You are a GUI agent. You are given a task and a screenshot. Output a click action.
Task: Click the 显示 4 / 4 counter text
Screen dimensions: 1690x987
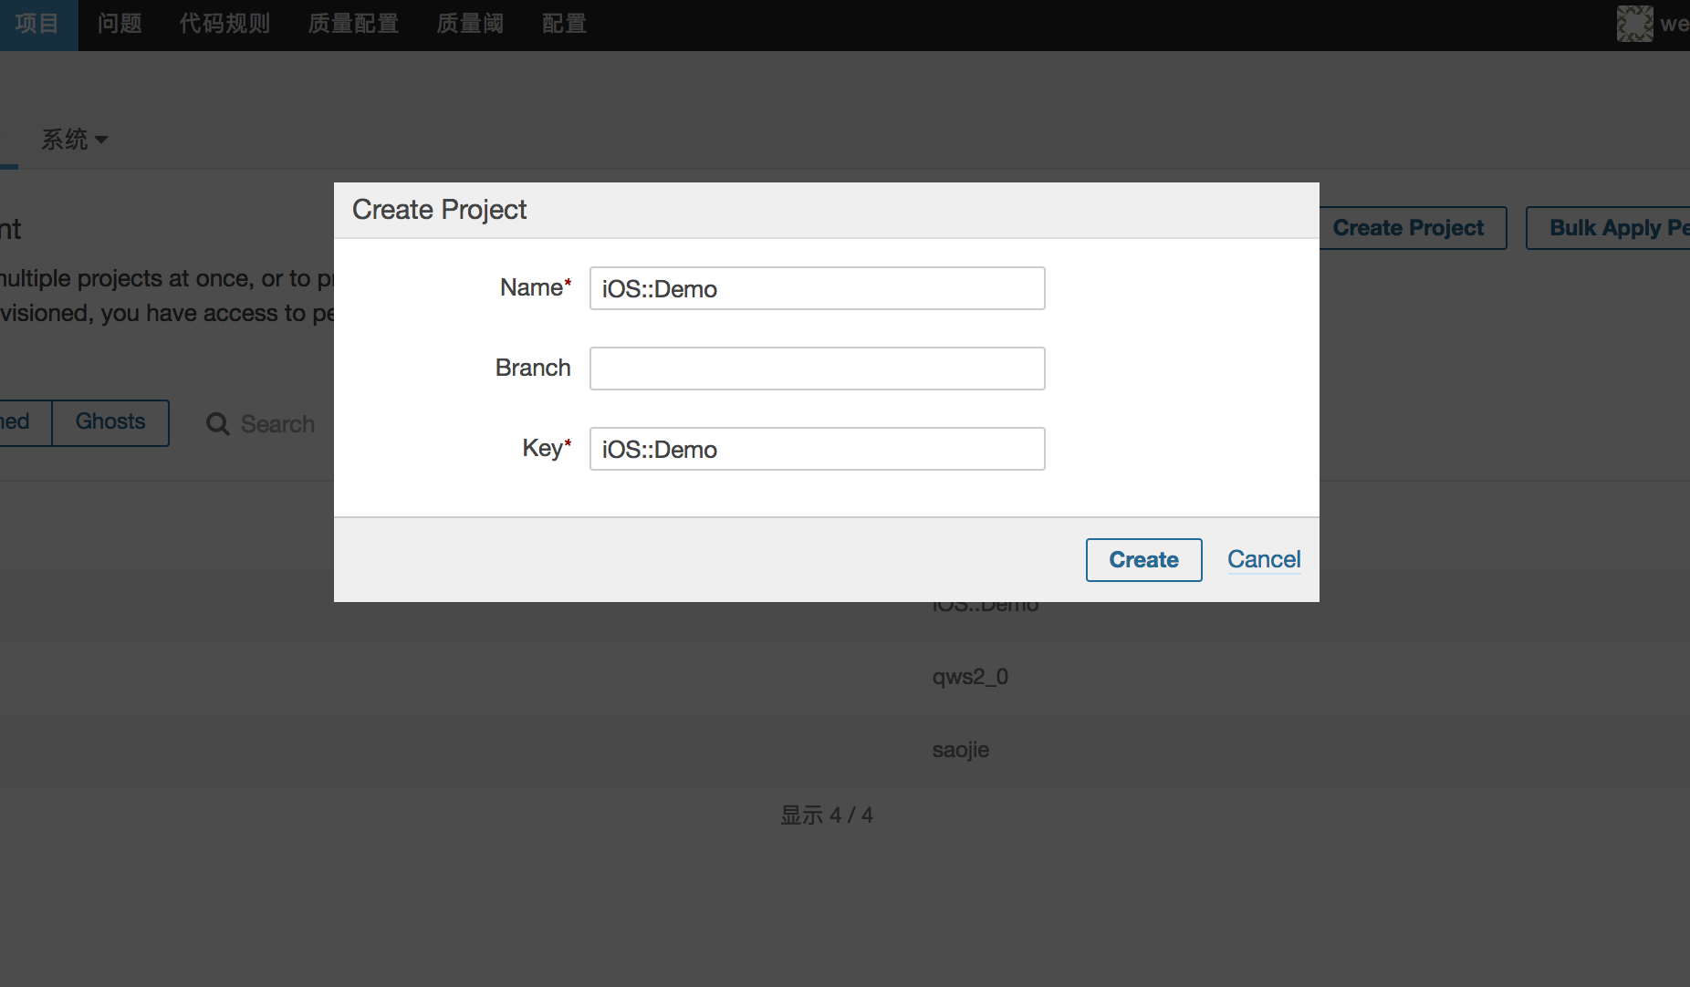[827, 815]
